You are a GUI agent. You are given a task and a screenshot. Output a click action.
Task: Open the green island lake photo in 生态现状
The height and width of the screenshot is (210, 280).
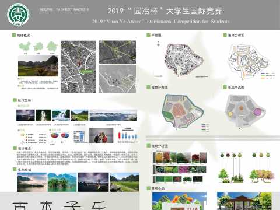click(x=62, y=182)
